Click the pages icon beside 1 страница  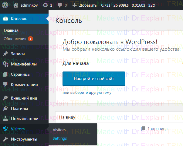click(143, 129)
